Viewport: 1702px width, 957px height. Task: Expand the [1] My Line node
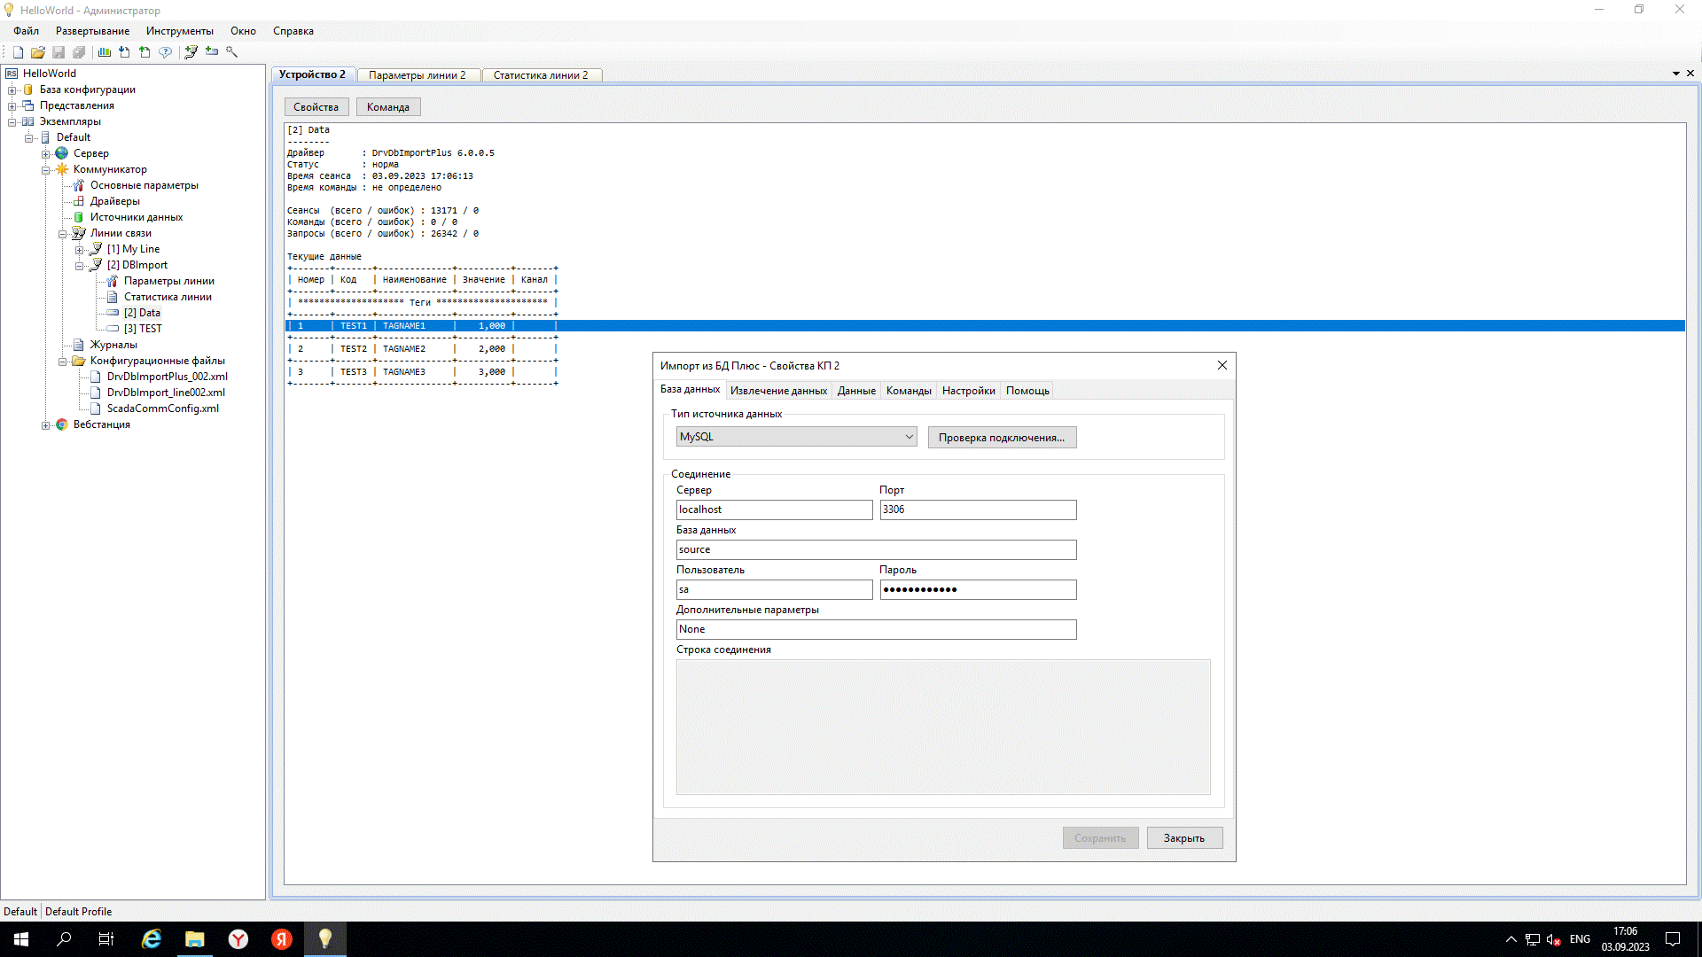point(80,250)
